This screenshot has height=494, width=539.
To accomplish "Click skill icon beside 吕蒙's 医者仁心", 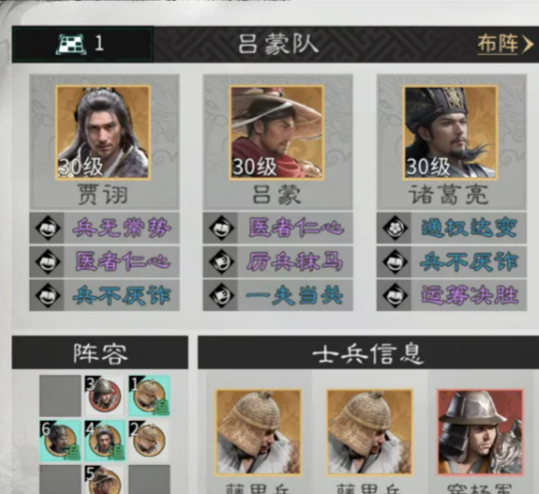I will coord(222,228).
